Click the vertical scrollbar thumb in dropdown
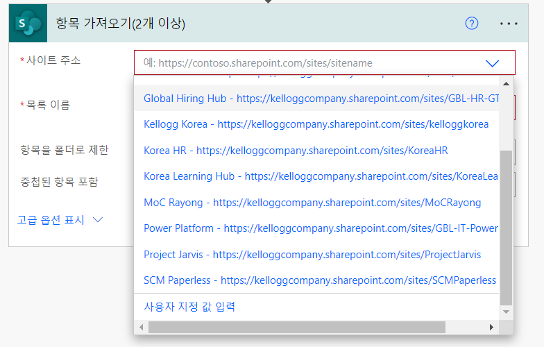The image size is (544, 347). (x=507, y=228)
